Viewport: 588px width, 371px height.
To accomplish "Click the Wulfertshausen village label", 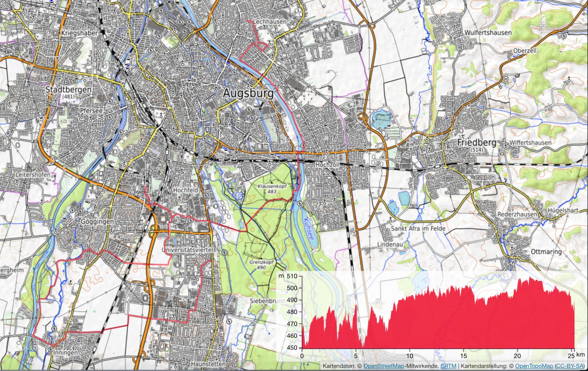I will pyautogui.click(x=488, y=32).
